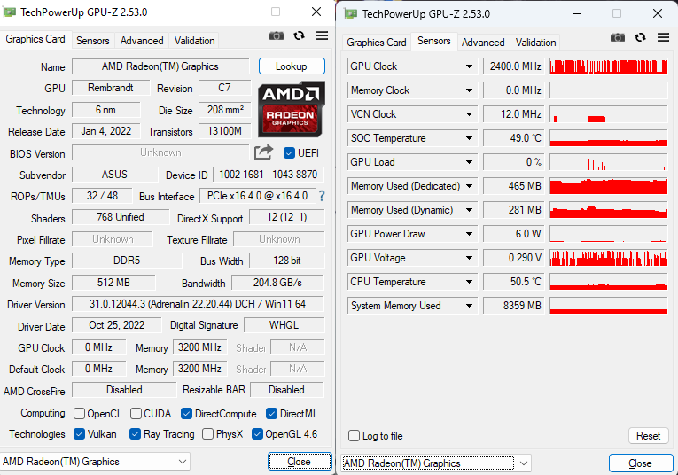Open VCN Clock sensor dropdown
Viewport: 678px width, 475px height.
[469, 114]
